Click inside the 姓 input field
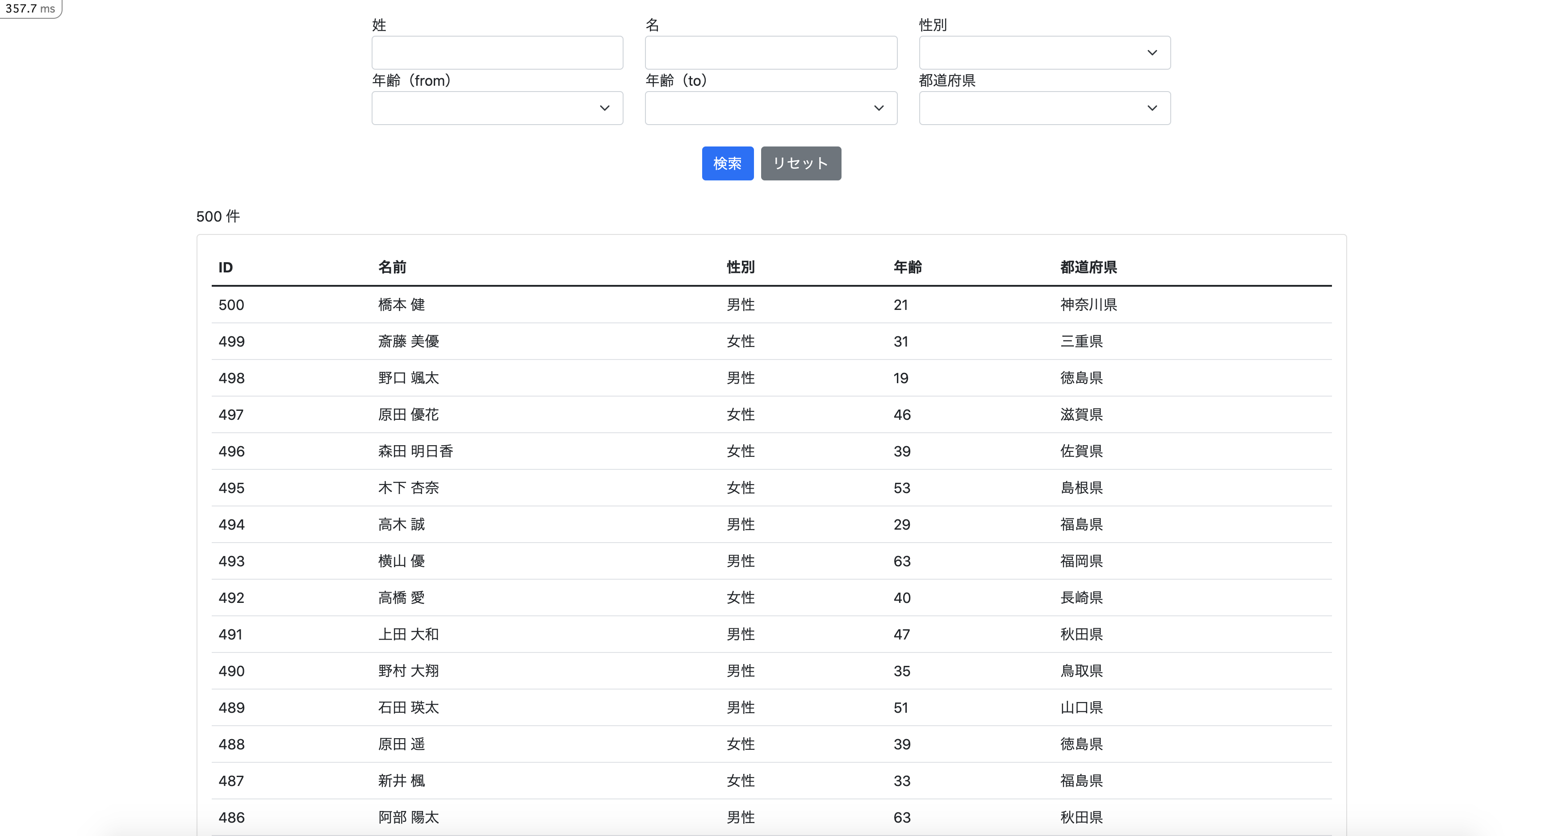Viewport: 1541px width, 836px height. (497, 53)
